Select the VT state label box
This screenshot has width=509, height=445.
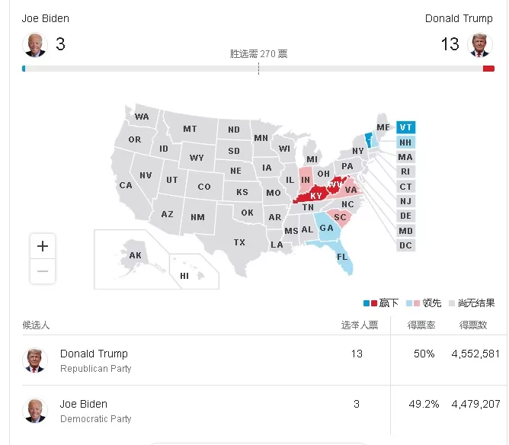coord(406,127)
